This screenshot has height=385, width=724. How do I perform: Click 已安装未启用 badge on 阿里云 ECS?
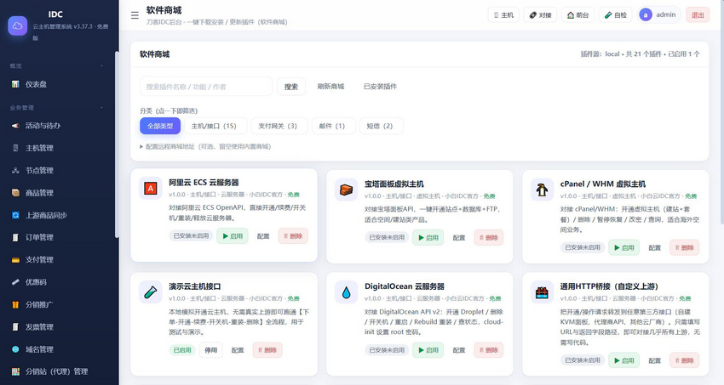click(x=191, y=235)
